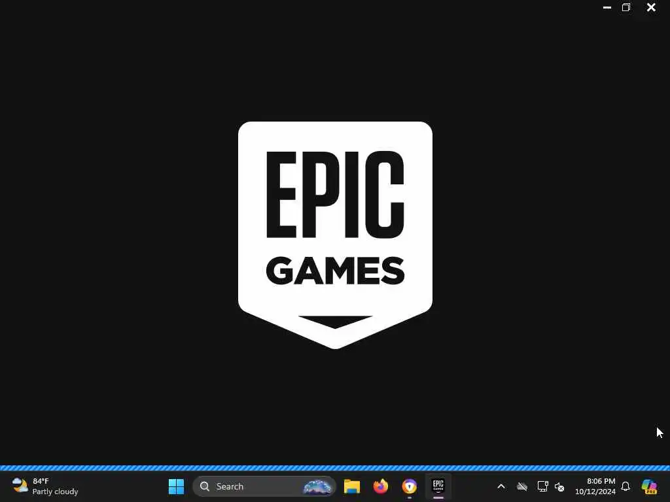The width and height of the screenshot is (670, 502).
Task: Show hidden system tray icons
Action: pyautogui.click(x=501, y=486)
